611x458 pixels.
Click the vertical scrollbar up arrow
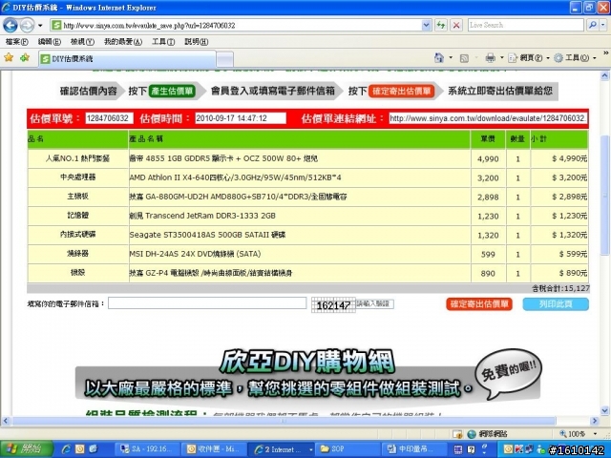click(x=604, y=75)
